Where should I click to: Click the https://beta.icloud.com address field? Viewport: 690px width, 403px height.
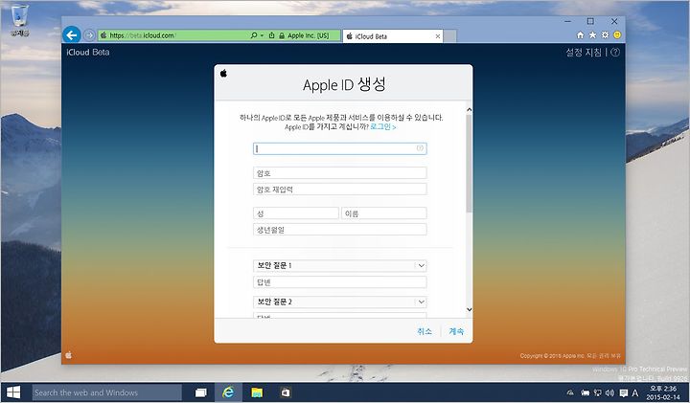tap(173, 35)
